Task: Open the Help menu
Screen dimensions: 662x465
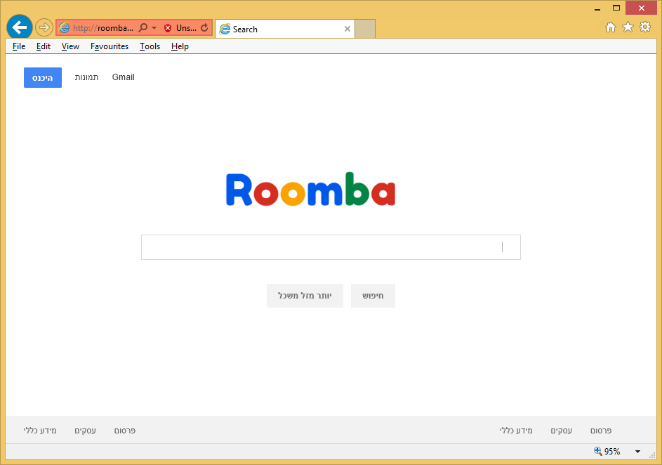Action: point(180,46)
